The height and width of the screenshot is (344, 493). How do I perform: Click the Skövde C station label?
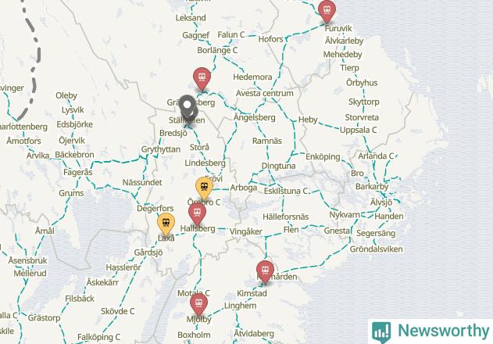click(x=118, y=311)
